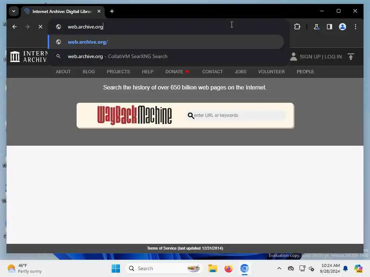
Task: Open Copilot preview icon in taskbar
Action: point(358,268)
